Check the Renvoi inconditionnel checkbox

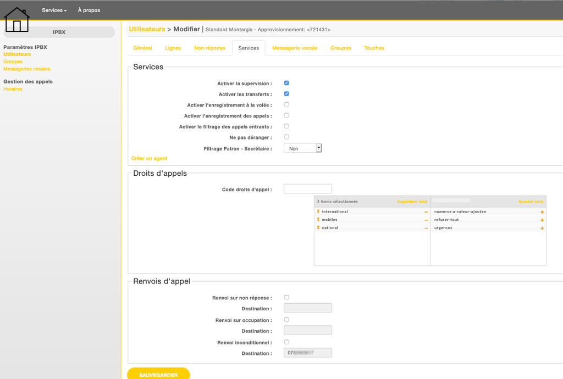tap(286, 342)
